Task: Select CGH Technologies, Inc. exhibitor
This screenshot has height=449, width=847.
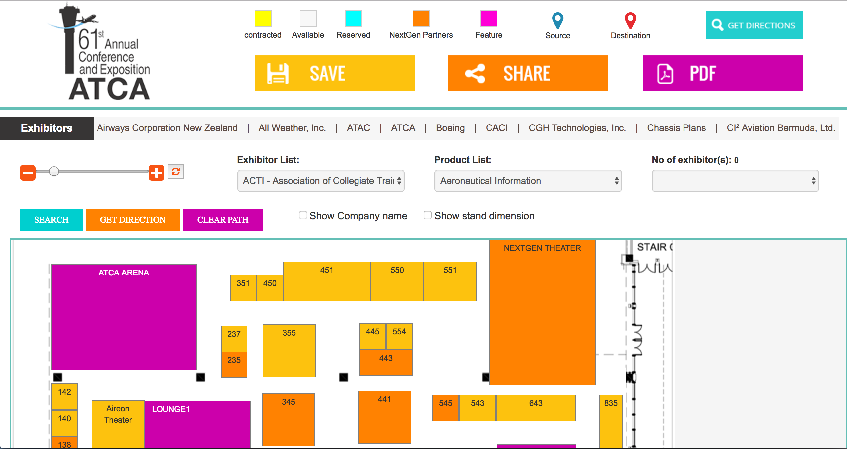Action: [577, 128]
